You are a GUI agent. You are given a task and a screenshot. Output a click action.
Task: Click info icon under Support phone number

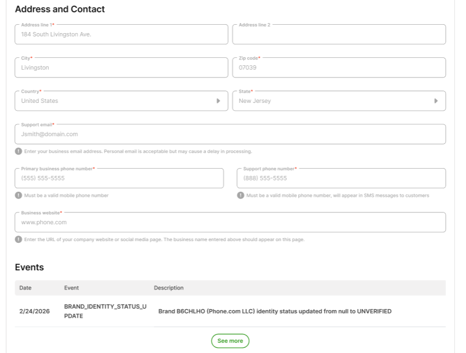pos(241,196)
